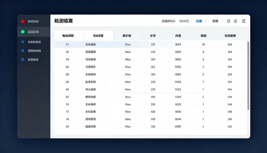267x153 pixels.
Task: Open the blue-highlighted item in the top navigation
Action: tap(199, 21)
